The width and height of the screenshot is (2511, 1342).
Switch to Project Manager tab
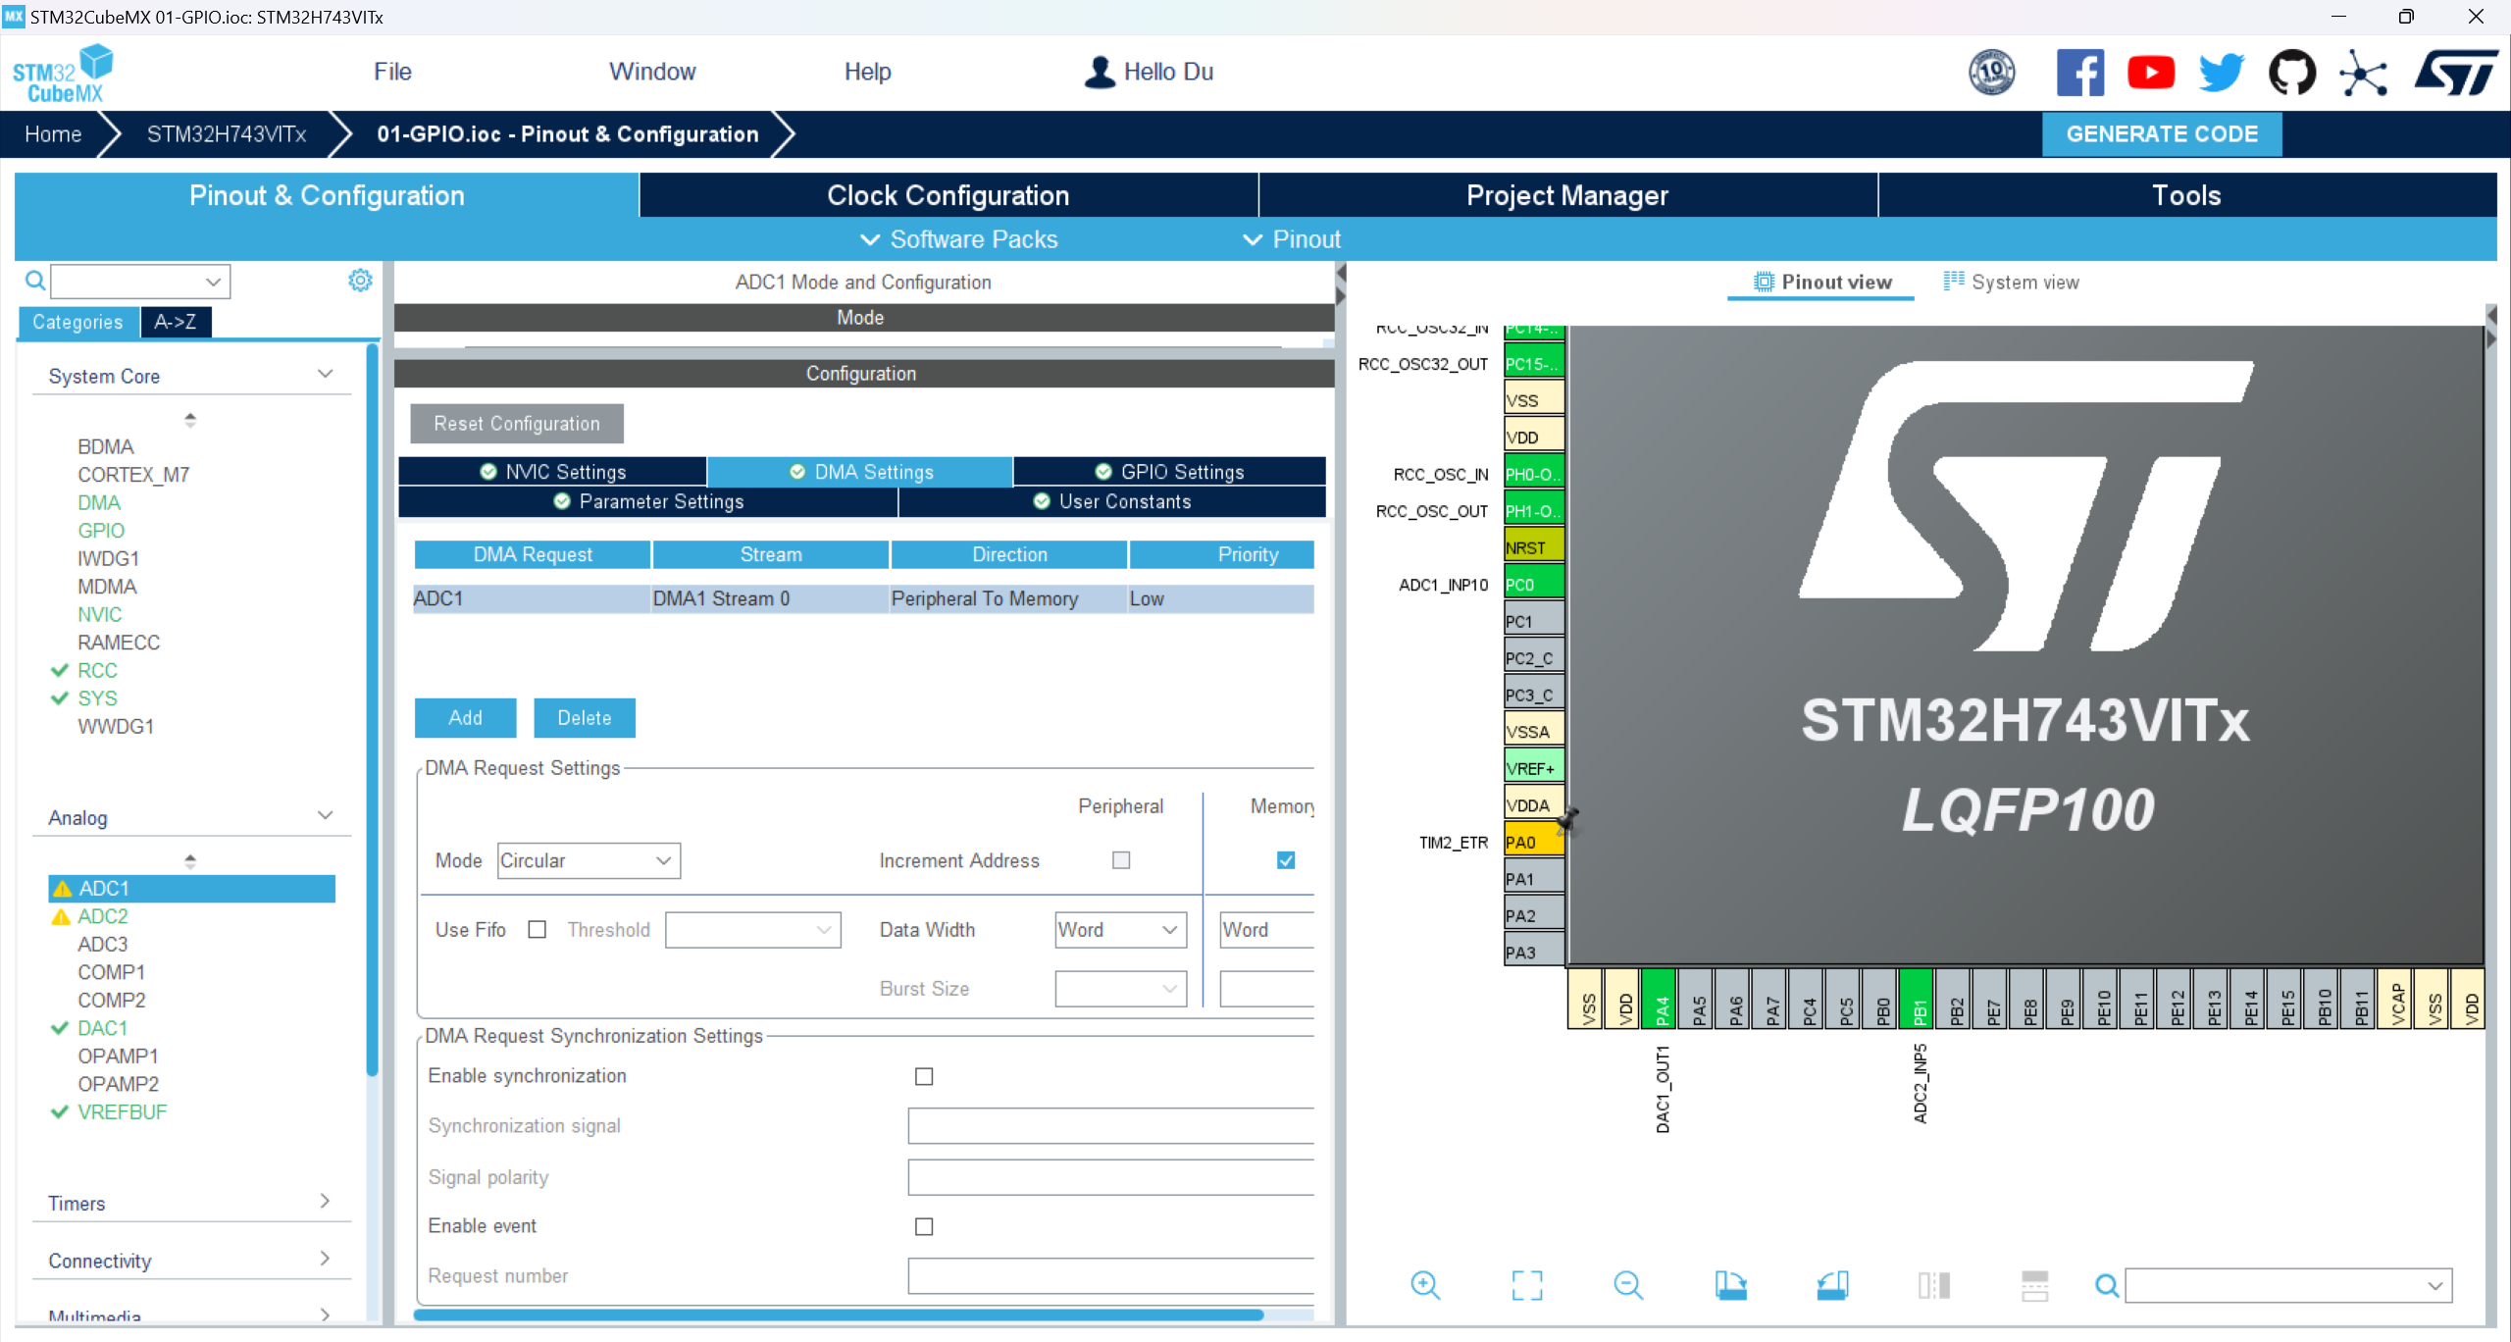point(1567,195)
